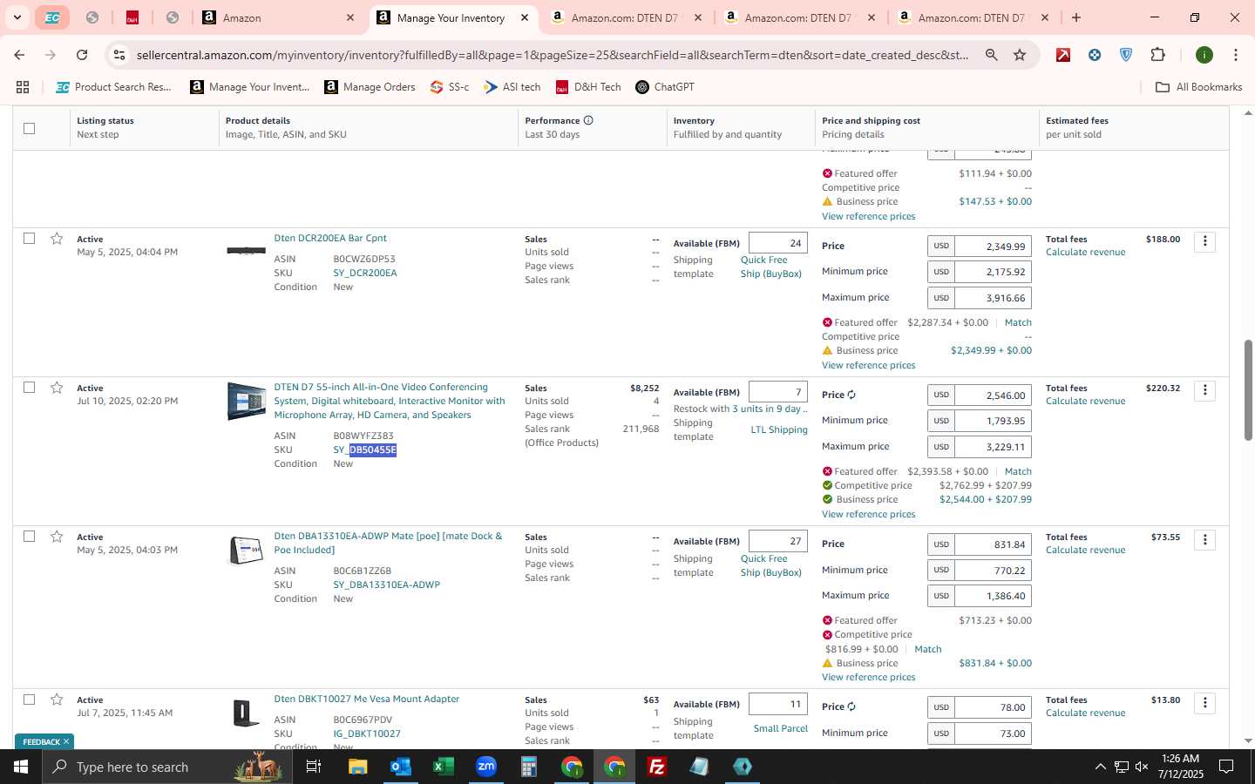Click SKU link SY_DCR200EA
1255x784 pixels.
(x=364, y=273)
